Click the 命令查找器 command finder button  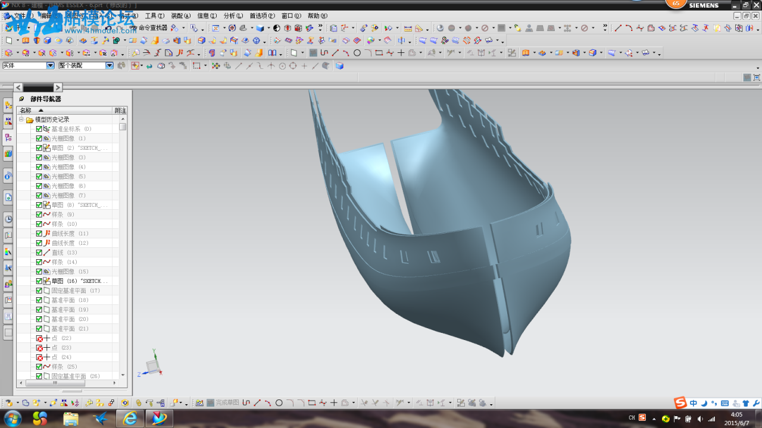(149, 28)
